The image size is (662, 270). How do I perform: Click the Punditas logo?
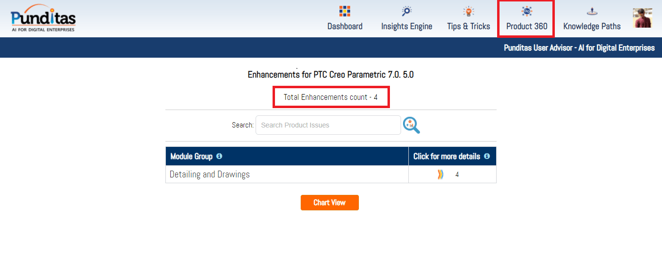tap(43, 19)
